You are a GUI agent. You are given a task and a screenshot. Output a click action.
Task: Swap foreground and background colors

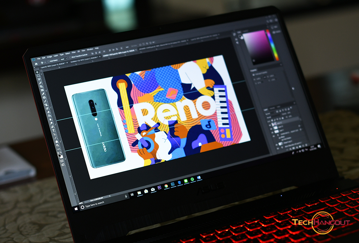(x=62, y=153)
